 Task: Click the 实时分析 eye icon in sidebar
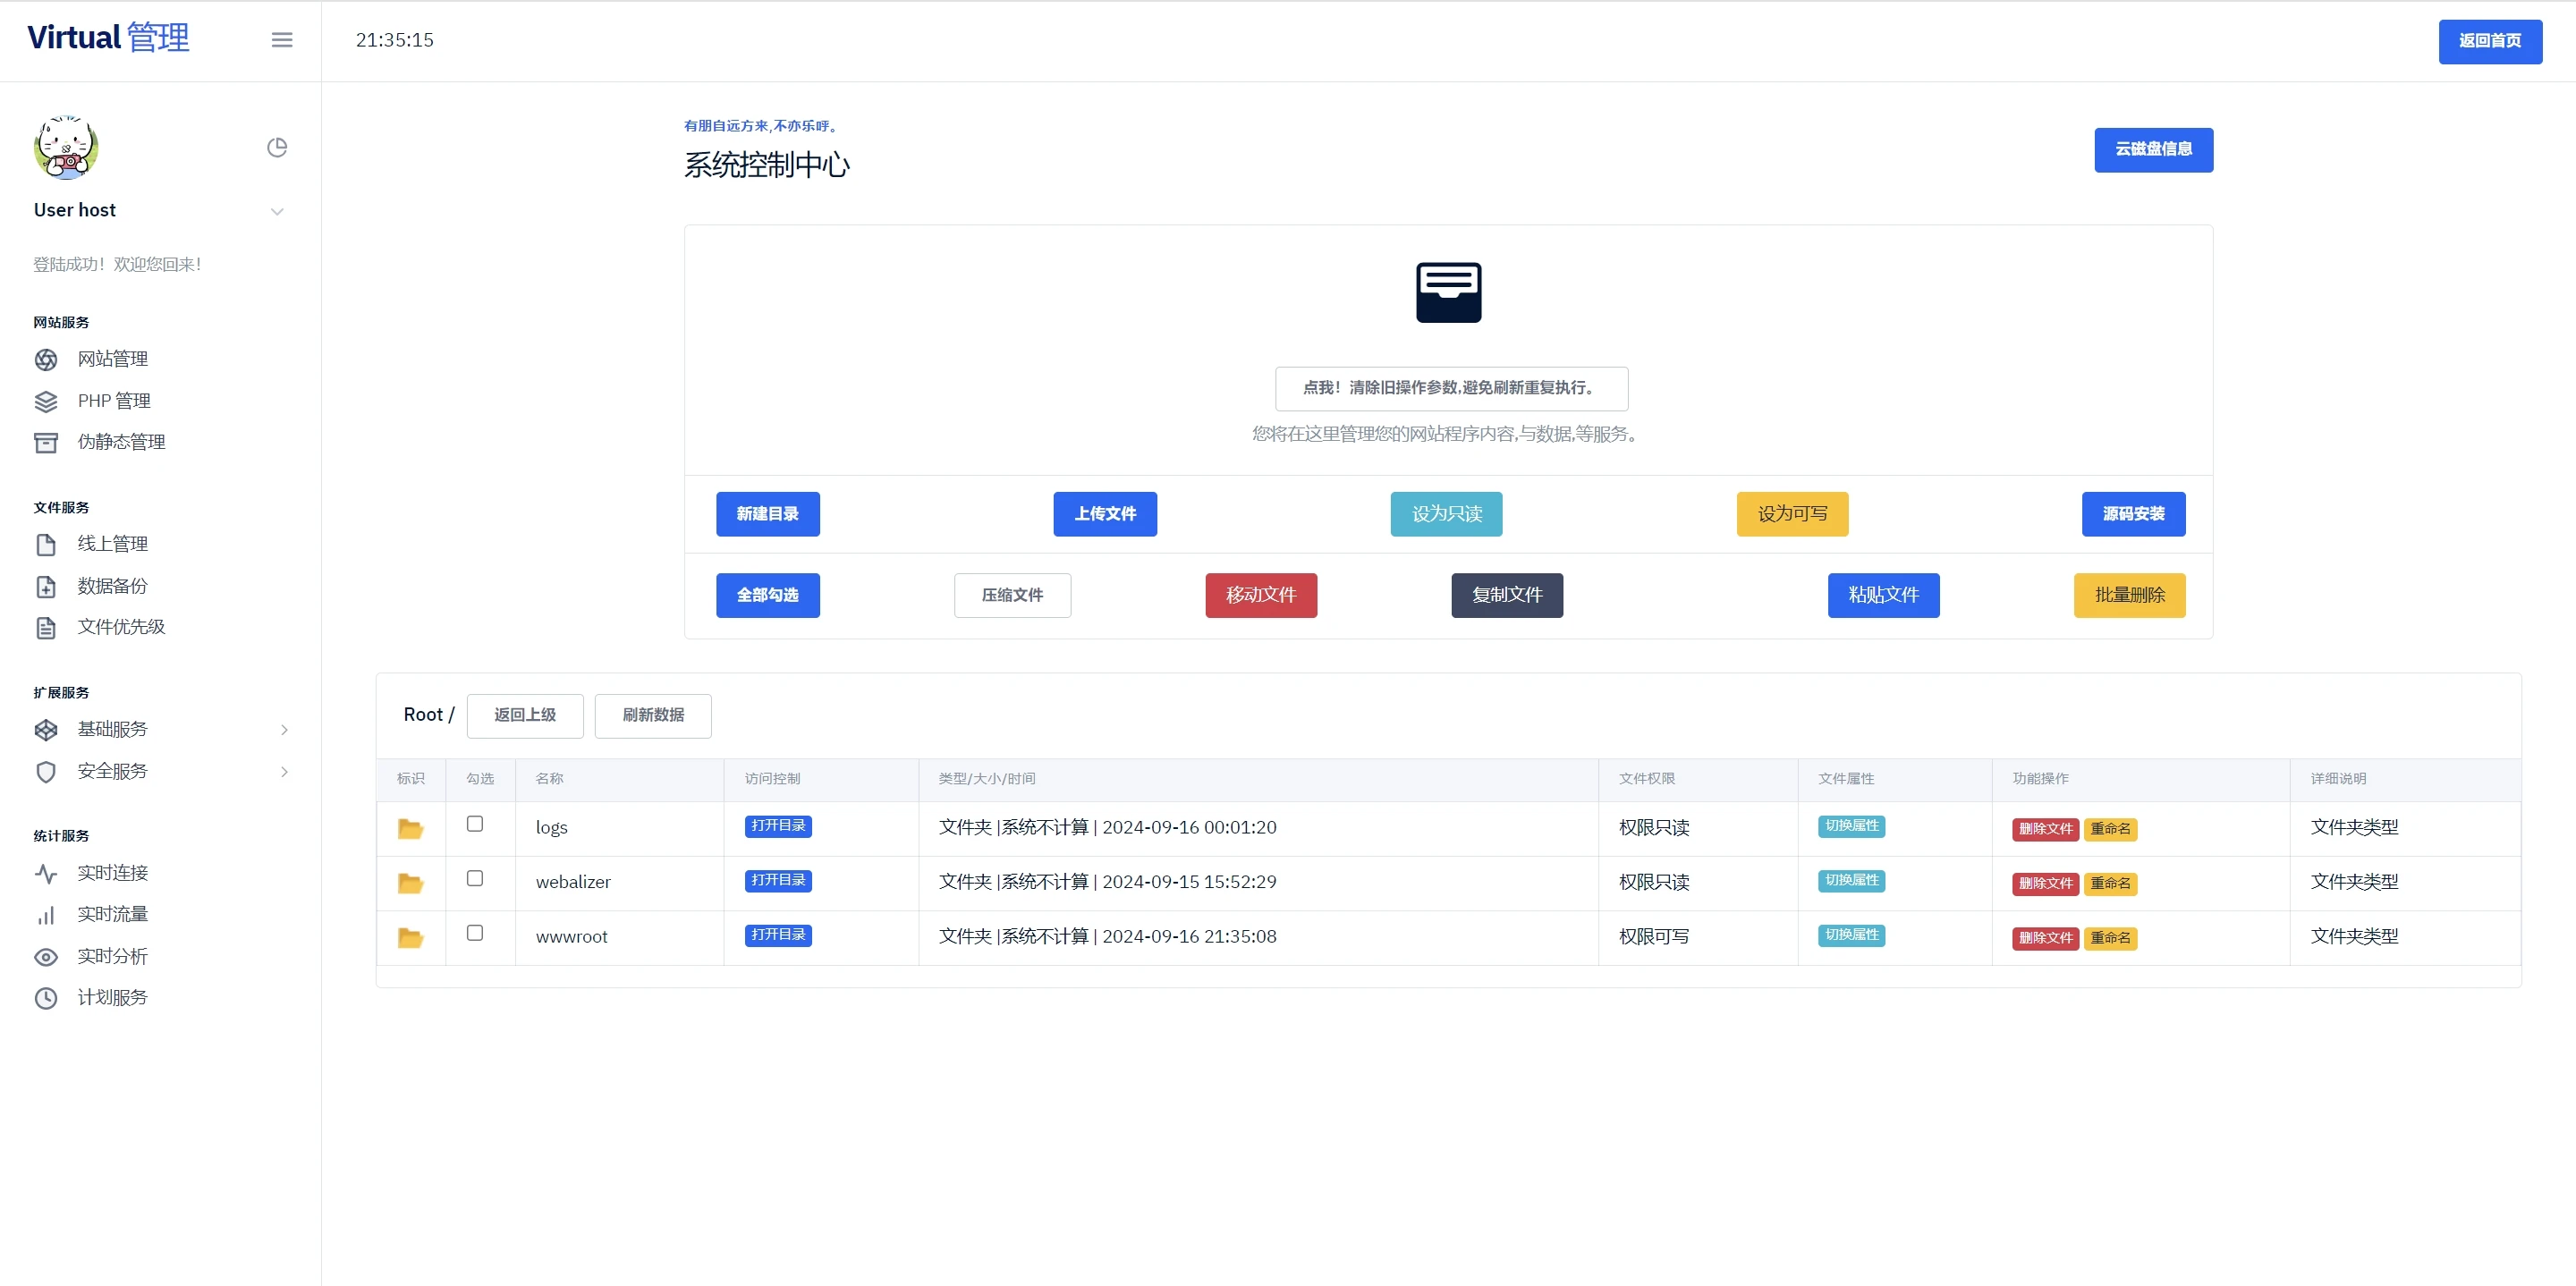click(x=46, y=957)
